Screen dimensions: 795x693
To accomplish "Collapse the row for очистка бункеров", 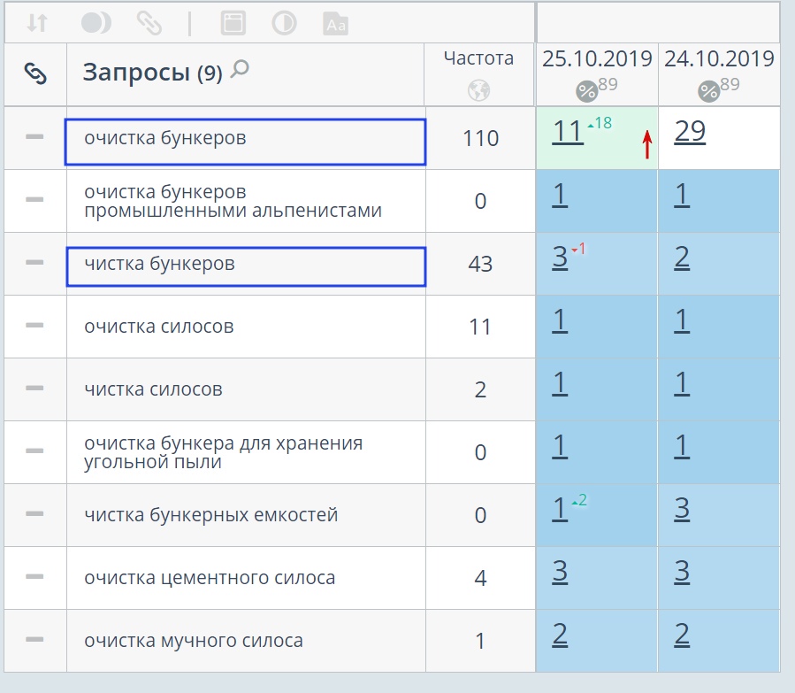I will [x=34, y=136].
